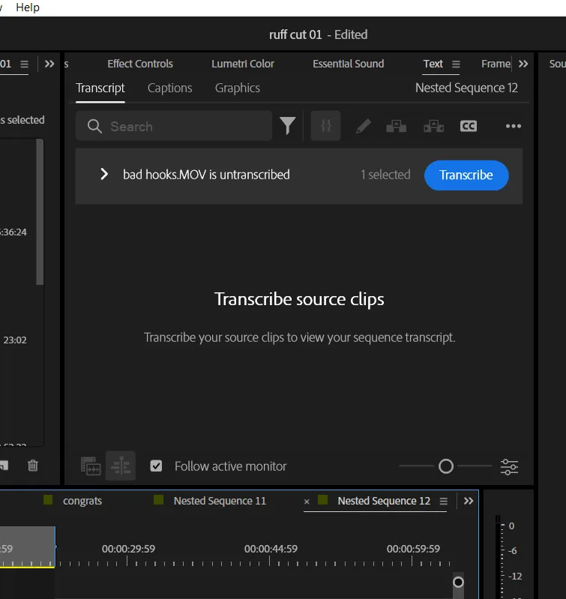Show more panel tabs after Frame
The height and width of the screenshot is (599, 566).
[x=523, y=64]
